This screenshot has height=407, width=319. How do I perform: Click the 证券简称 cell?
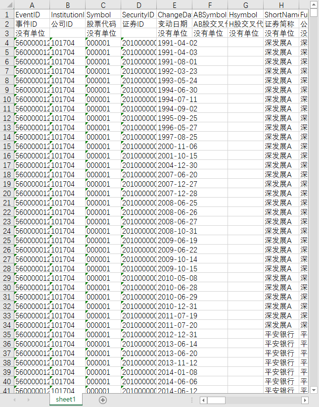(281, 24)
